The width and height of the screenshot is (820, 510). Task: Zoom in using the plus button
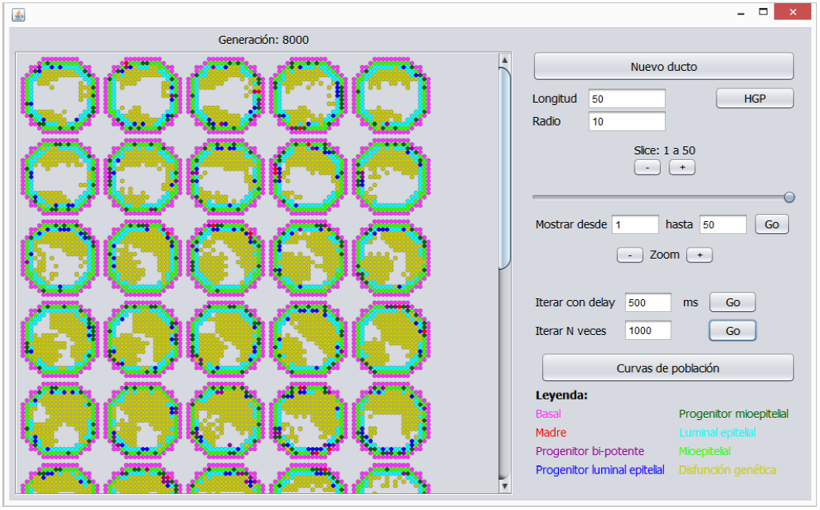700,255
